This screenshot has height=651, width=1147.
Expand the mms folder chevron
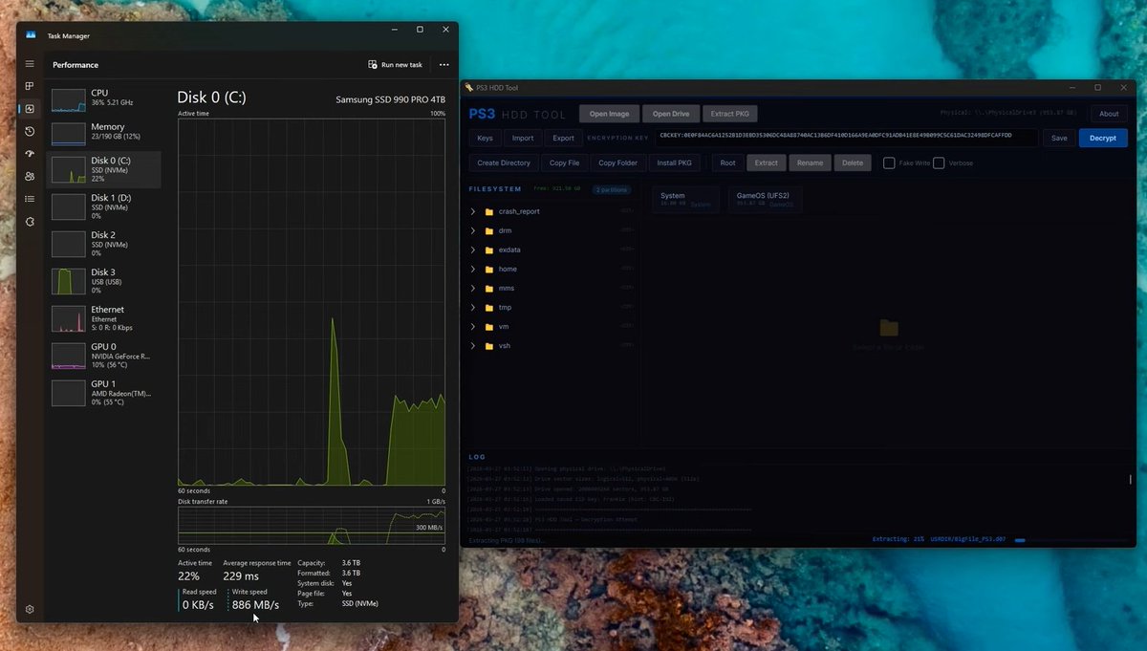(473, 288)
